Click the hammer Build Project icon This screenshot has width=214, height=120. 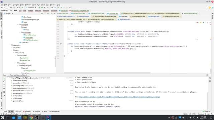tap(22, 8)
